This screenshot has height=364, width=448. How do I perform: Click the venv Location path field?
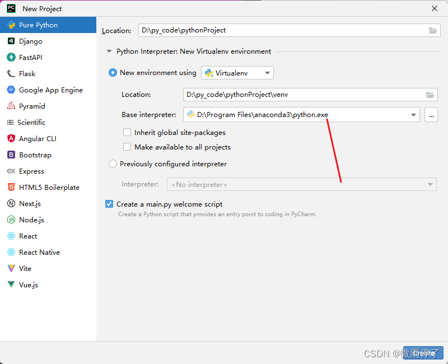click(x=310, y=95)
